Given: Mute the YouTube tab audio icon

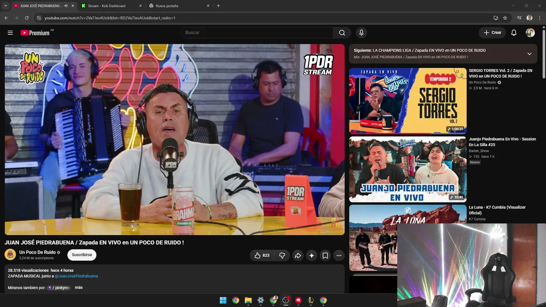Looking at the screenshot, I should click(66, 6).
